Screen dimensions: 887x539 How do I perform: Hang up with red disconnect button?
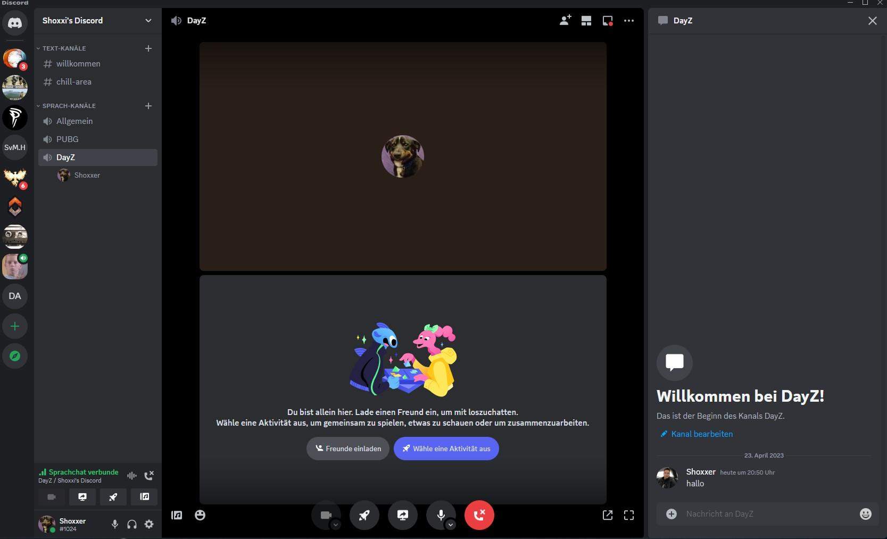pyautogui.click(x=479, y=515)
